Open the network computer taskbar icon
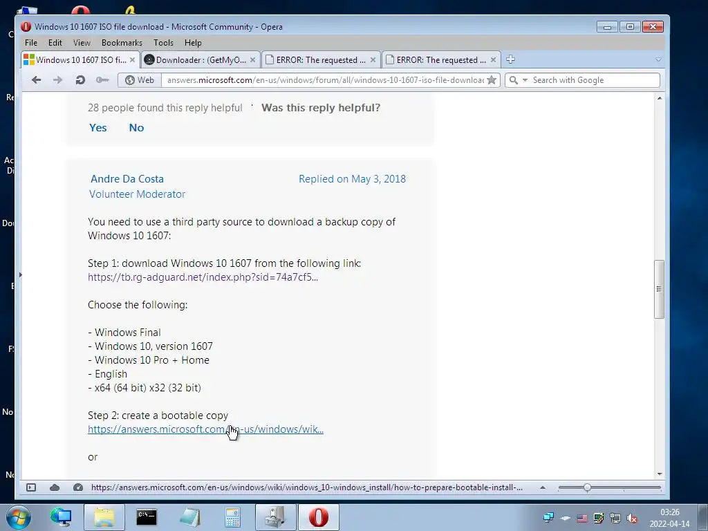Image resolution: width=708 pixels, height=531 pixels. click(x=61, y=517)
